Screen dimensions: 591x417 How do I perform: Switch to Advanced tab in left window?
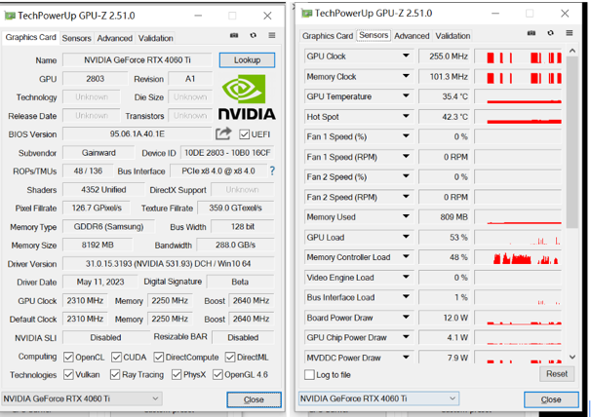114,38
